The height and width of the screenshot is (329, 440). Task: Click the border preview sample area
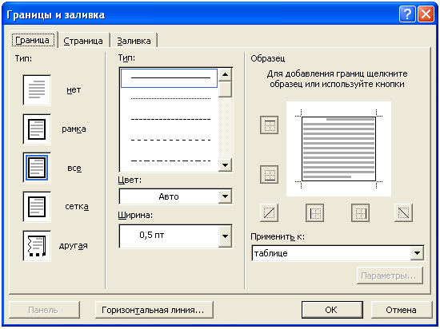point(338,149)
